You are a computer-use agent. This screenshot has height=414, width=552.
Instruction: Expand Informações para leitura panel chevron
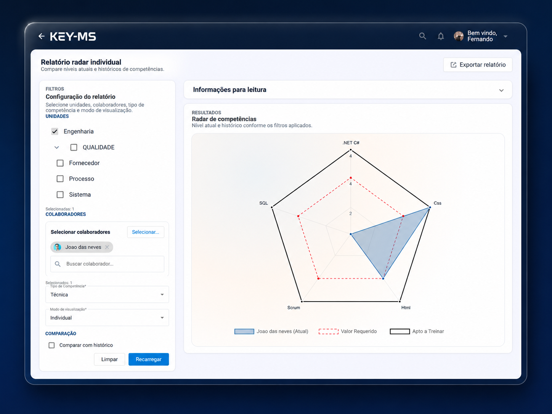pyautogui.click(x=501, y=90)
